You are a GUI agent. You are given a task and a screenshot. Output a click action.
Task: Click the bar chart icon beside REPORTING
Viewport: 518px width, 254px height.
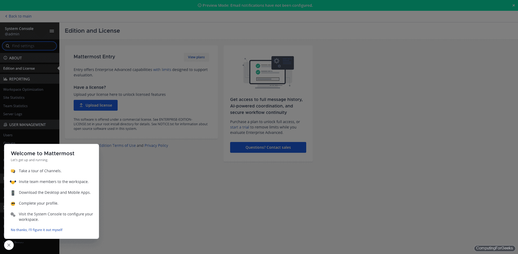(5, 79)
